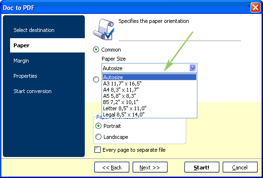Choose Landscape orientation

click(x=98, y=136)
